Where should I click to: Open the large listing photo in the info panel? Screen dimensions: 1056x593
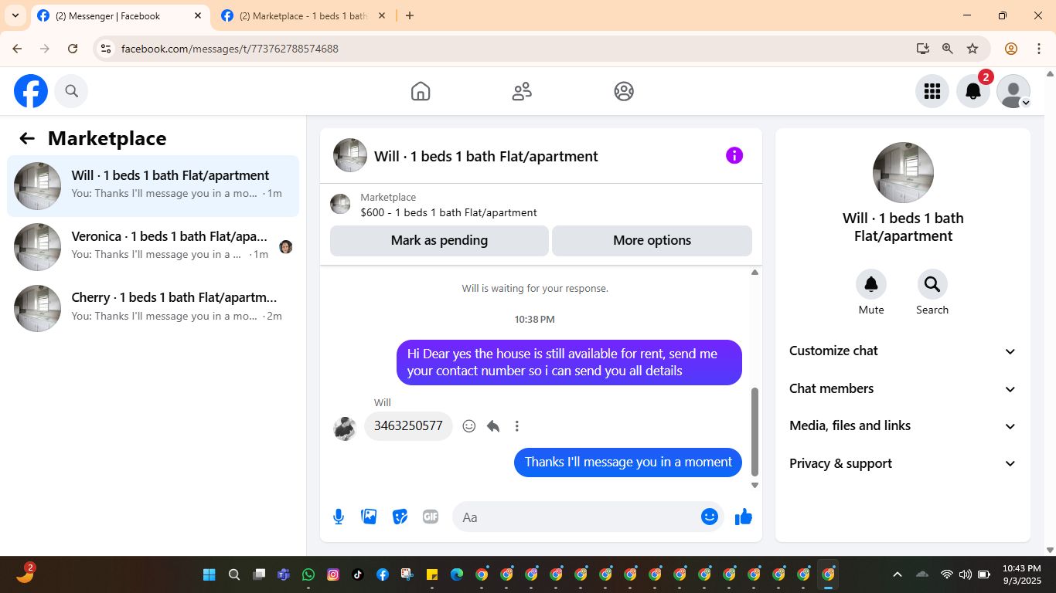point(903,173)
